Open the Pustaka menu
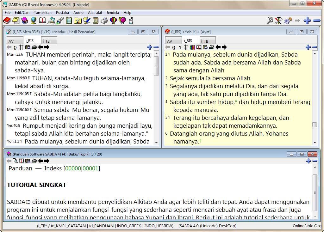This screenshot has height=232, width=324. (62, 13)
